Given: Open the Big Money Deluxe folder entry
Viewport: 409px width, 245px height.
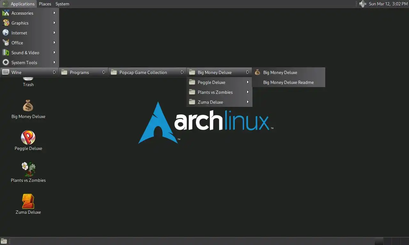Looking at the screenshot, I should (x=219, y=72).
